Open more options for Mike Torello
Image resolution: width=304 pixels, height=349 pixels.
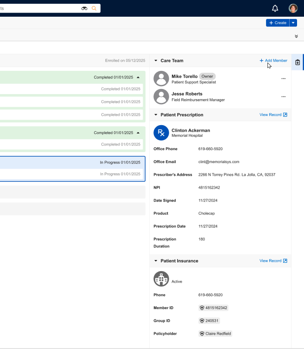pyautogui.click(x=284, y=79)
